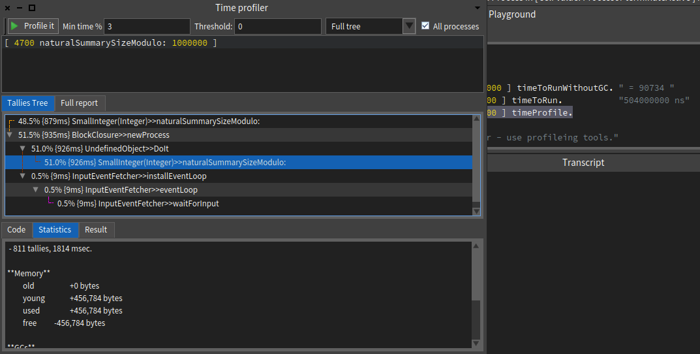This screenshot has width=700, height=354.
Task: Switch to the Full report tab
Action: coord(79,103)
